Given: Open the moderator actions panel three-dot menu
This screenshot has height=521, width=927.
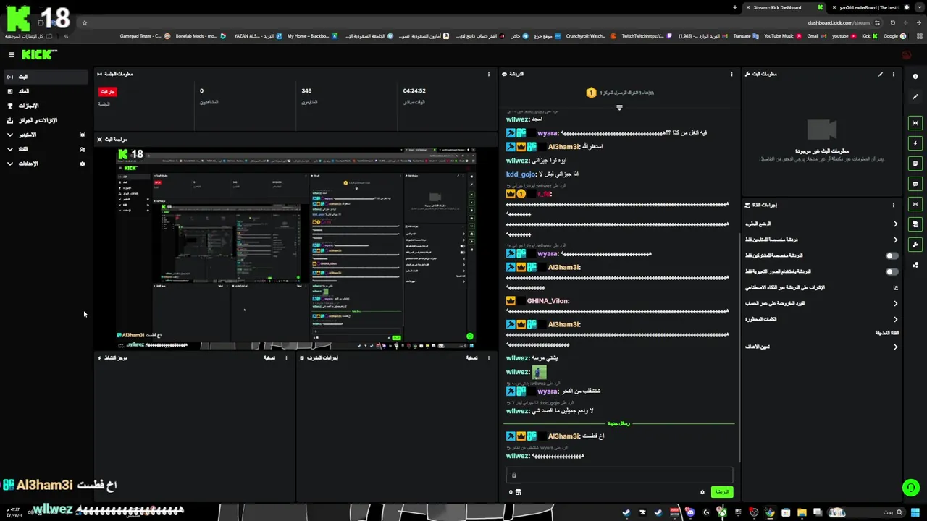Looking at the screenshot, I should [x=489, y=357].
